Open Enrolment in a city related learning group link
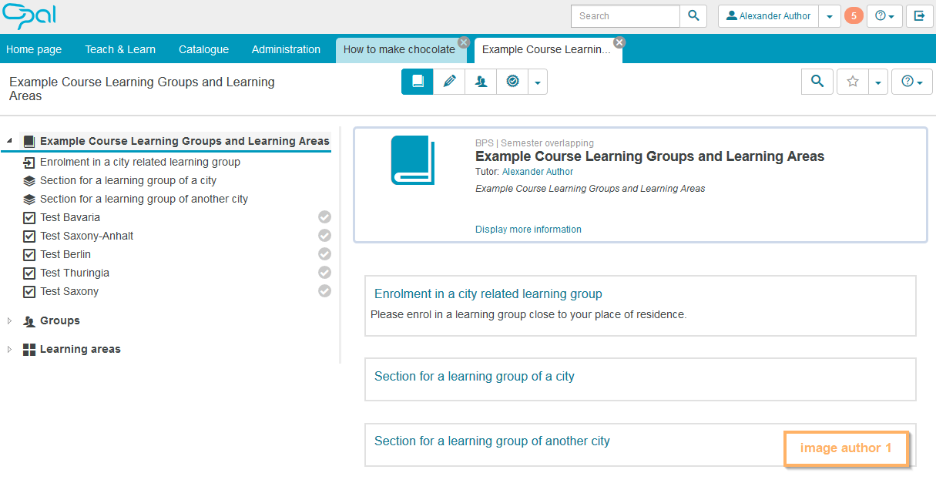Viewport: 936px width, 483px height. point(488,293)
